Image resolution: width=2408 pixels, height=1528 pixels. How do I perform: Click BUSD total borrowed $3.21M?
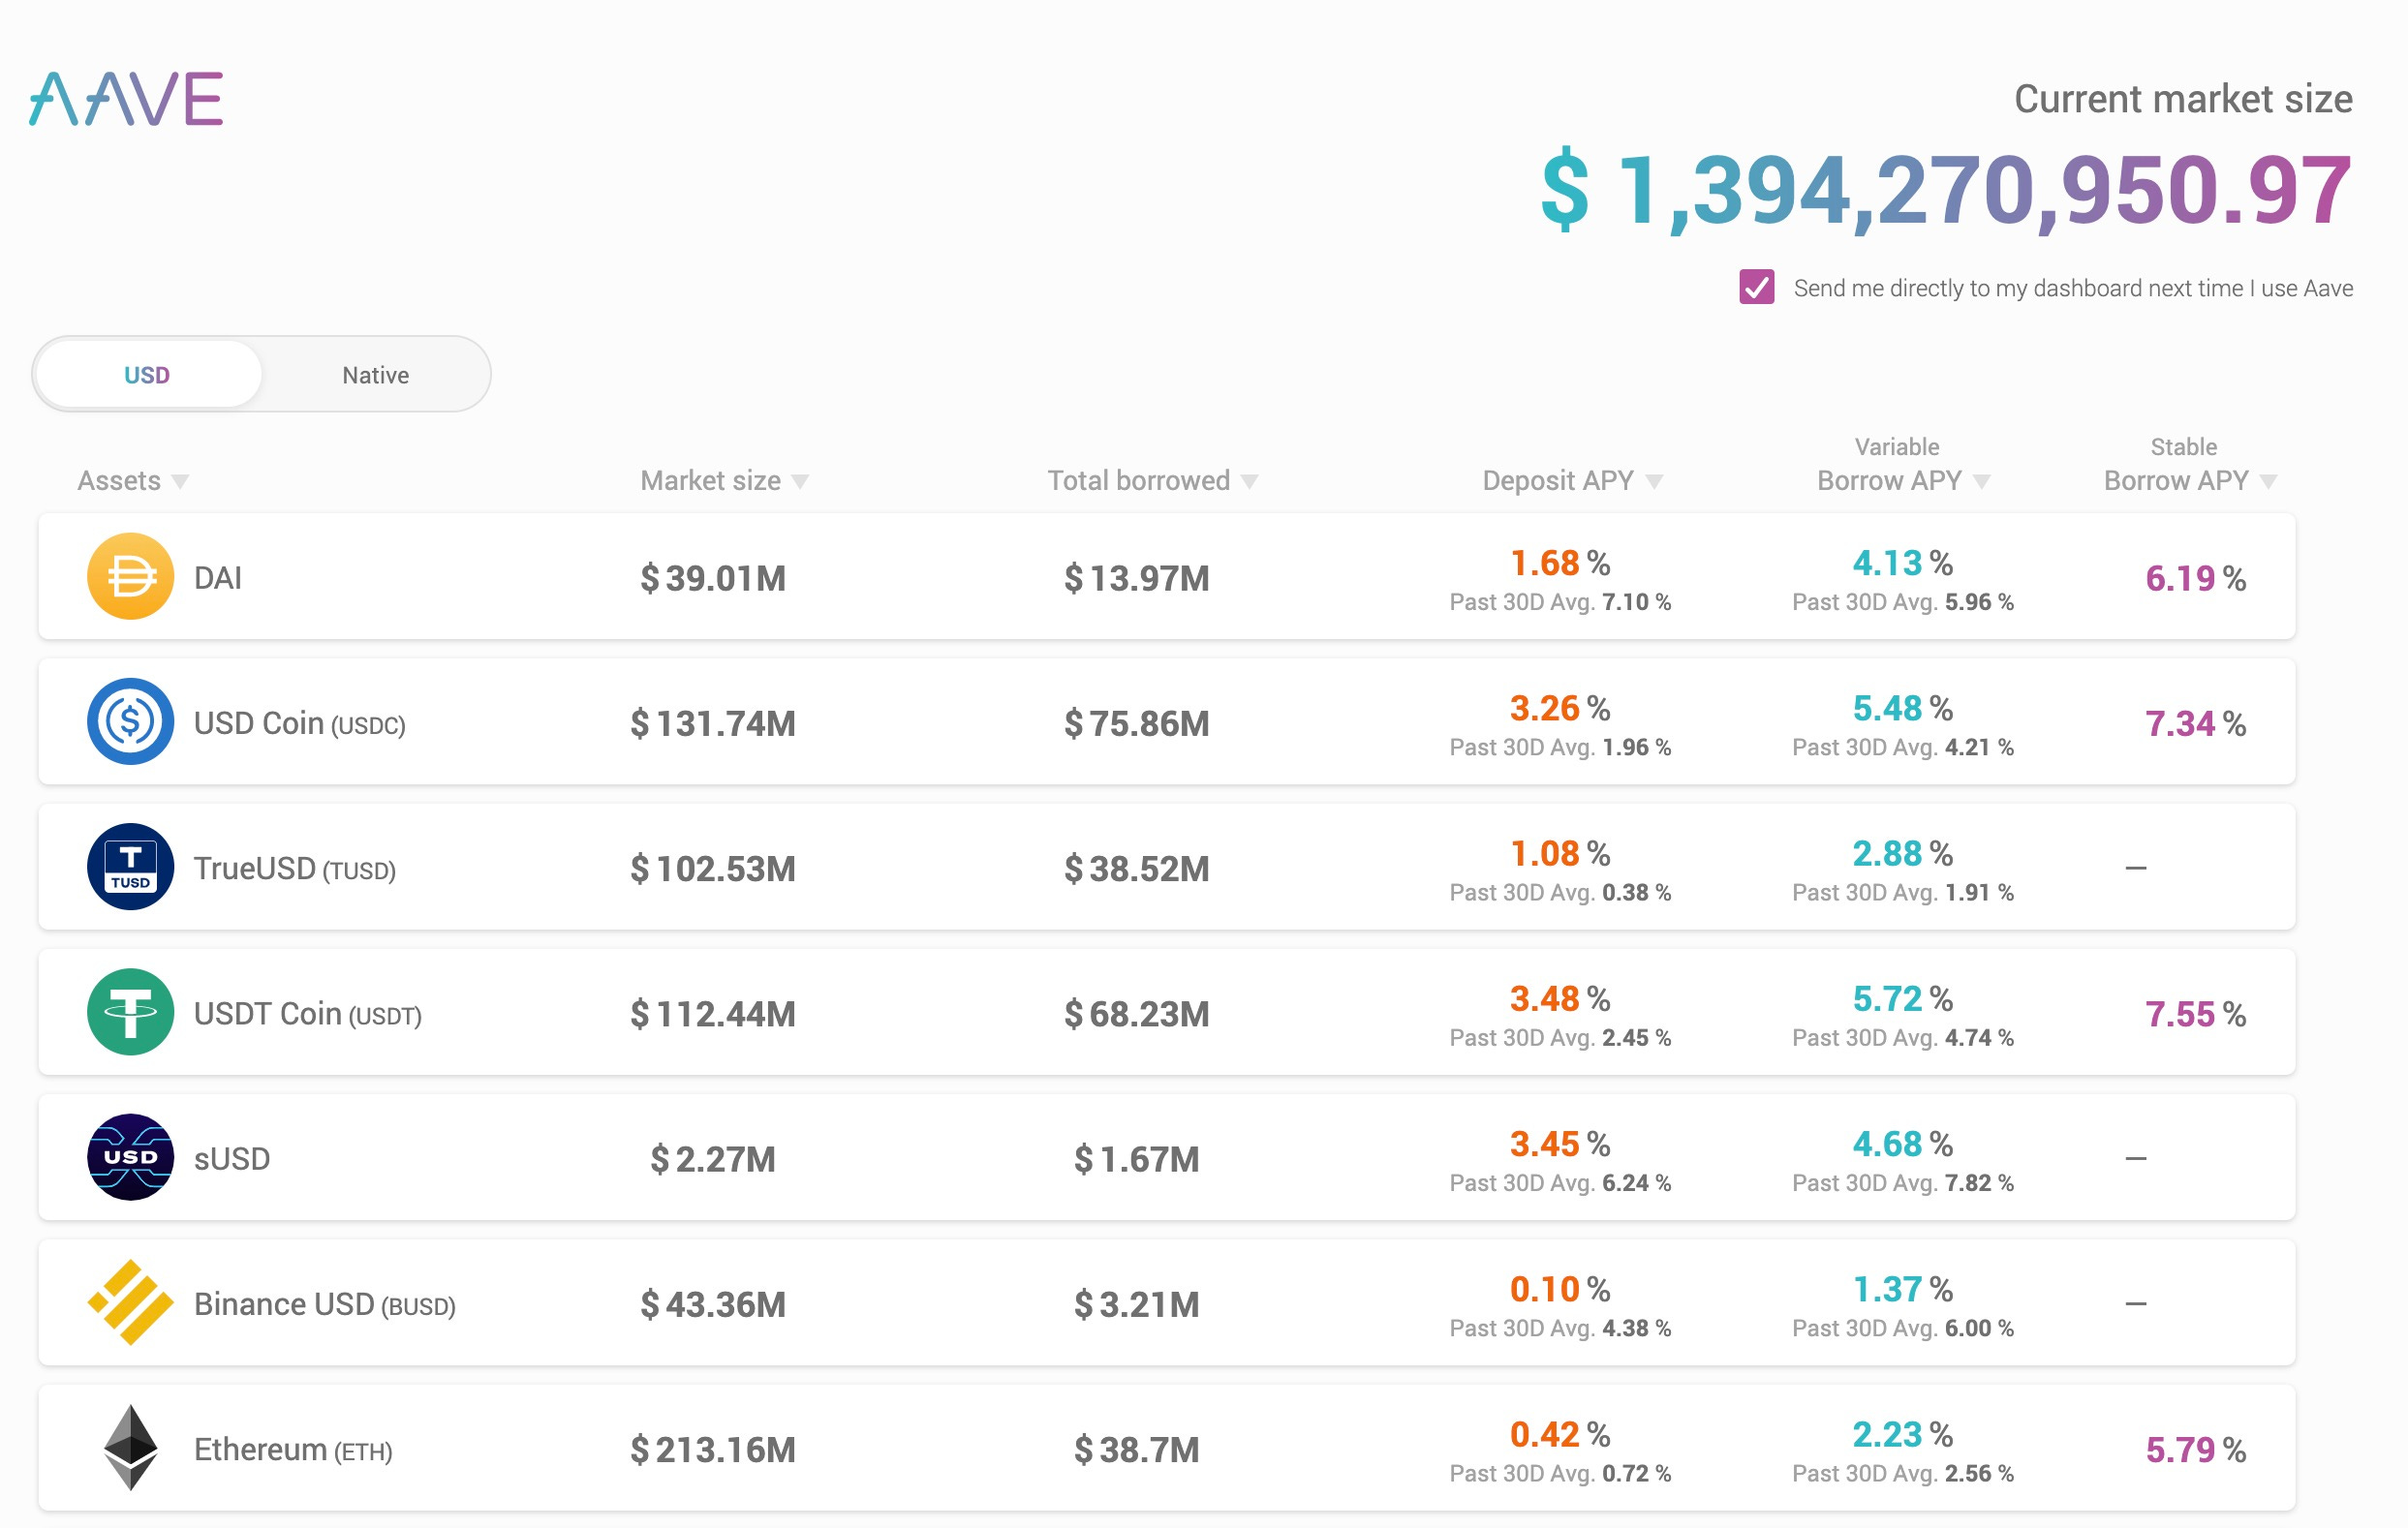[x=1137, y=1304]
